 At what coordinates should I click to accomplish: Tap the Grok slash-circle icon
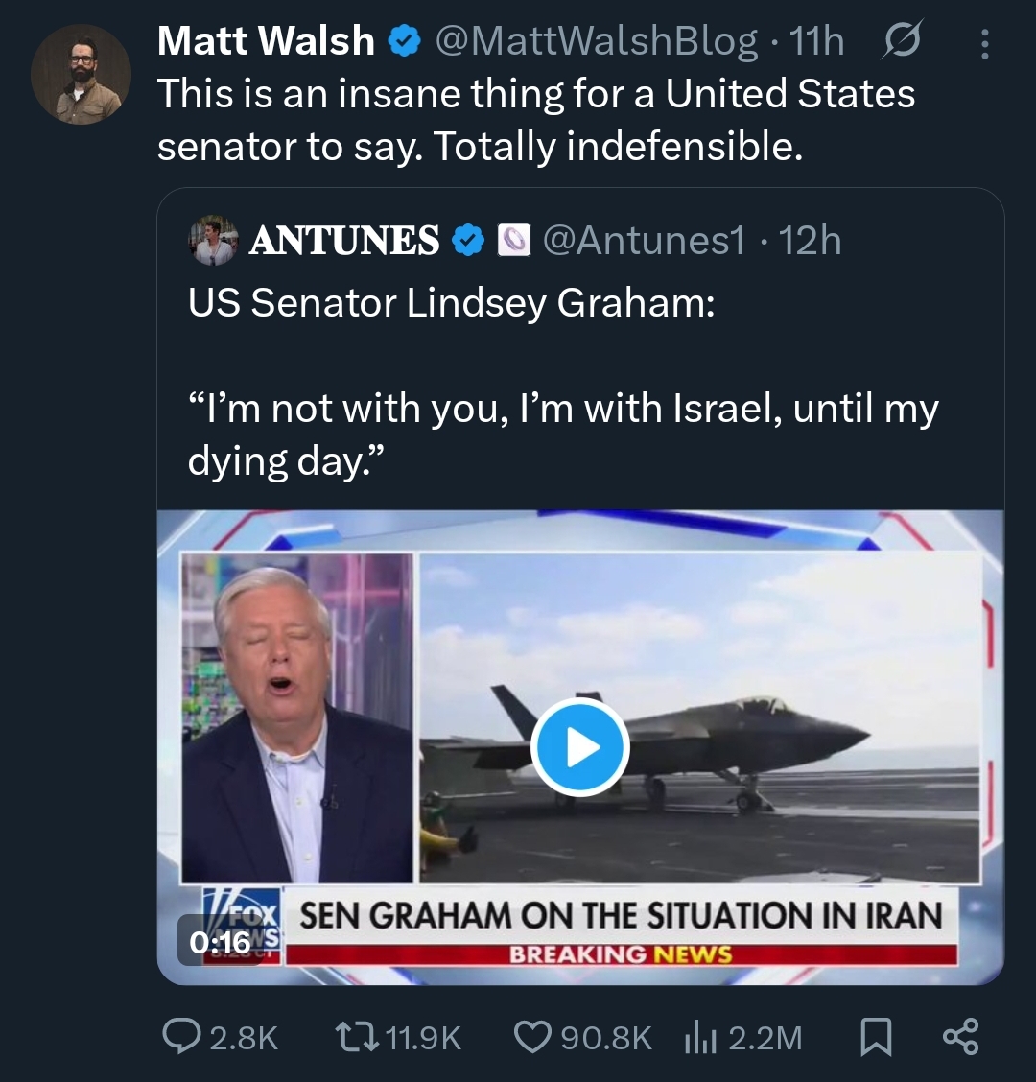click(x=899, y=41)
